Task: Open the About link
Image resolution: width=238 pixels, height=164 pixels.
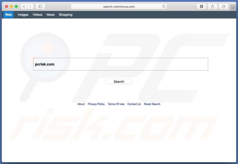Action: [x=81, y=104]
